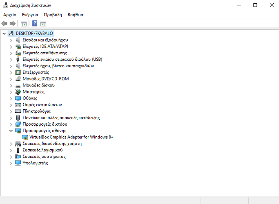The height and width of the screenshot is (204, 279).
Task: Click the Device Manager title bar icon
Action: [x=5, y=5]
